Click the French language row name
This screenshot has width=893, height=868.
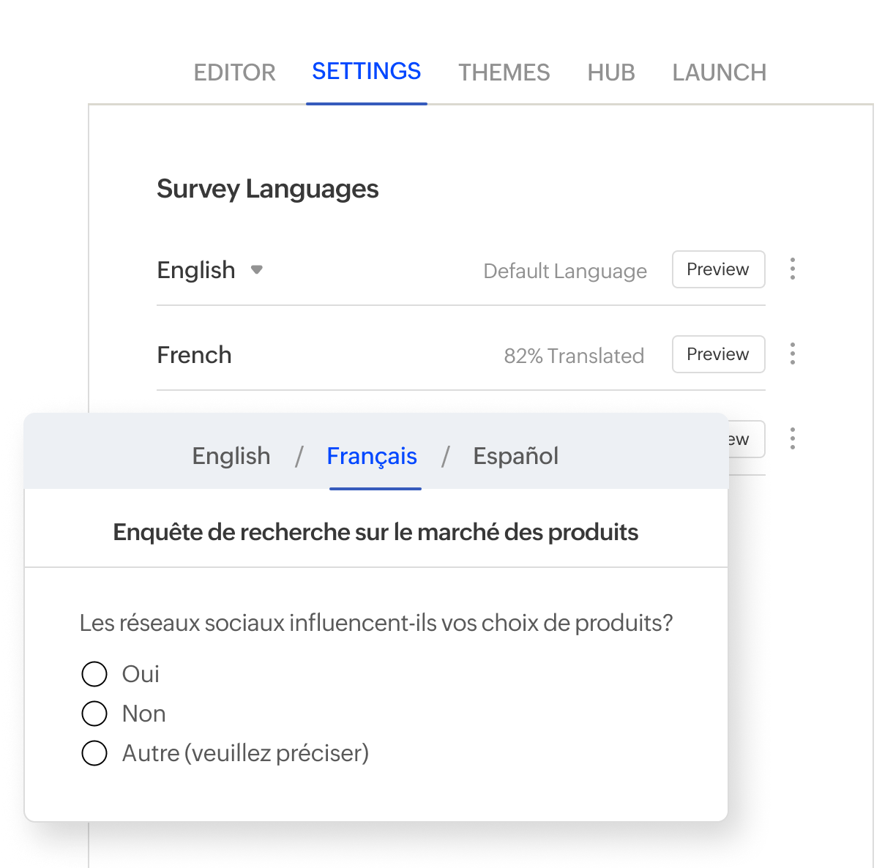click(x=194, y=355)
